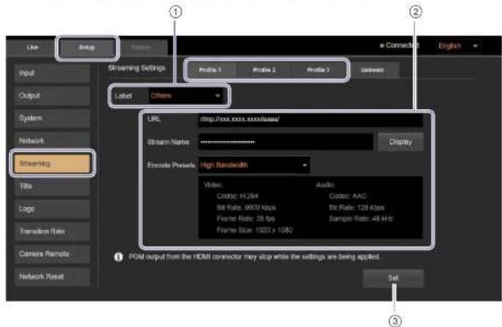The width and height of the screenshot is (502, 327).
Task: Open Title settings in sidebar
Action: point(52,187)
